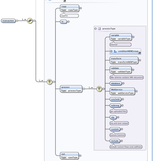Screen dimensions: 157x161
Task: Select the out element node
Action: pos(69,156)
